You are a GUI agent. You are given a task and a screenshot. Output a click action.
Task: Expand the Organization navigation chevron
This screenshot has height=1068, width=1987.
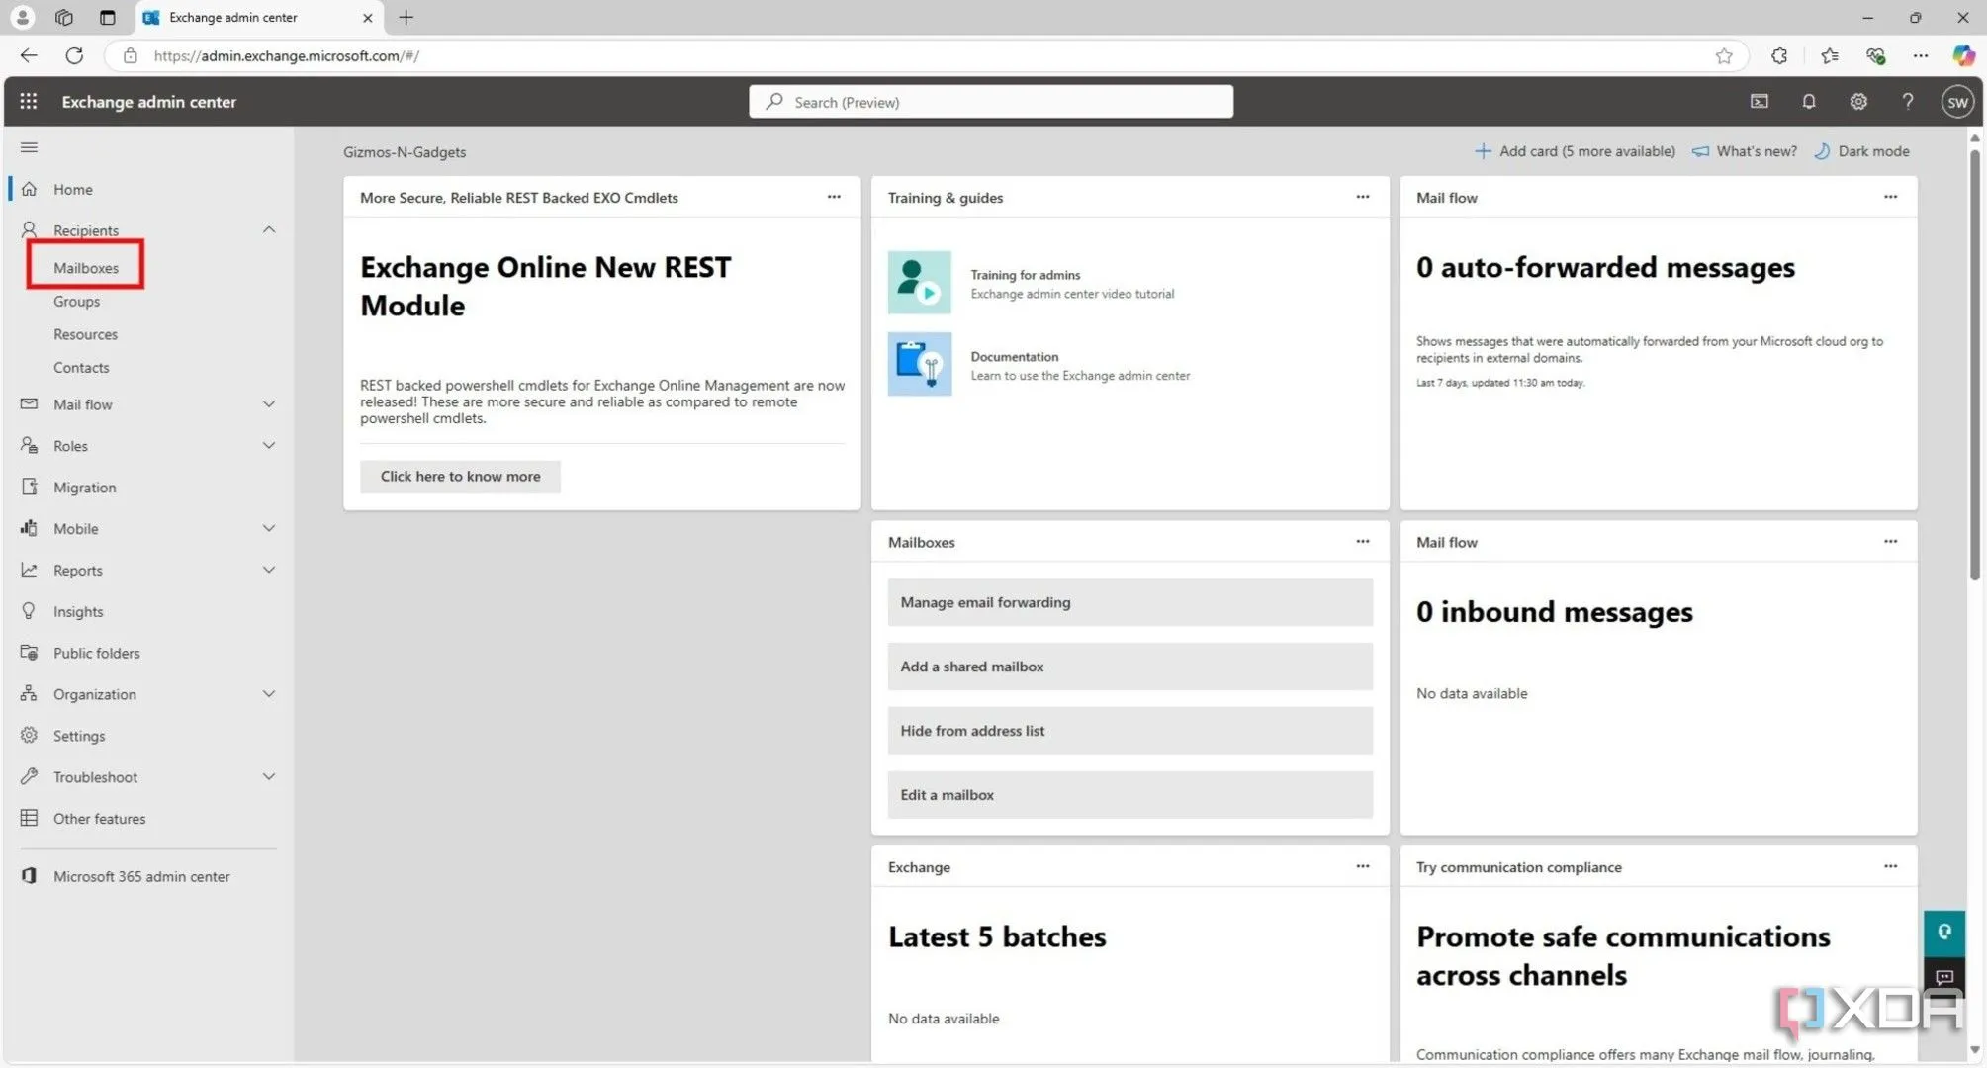pyautogui.click(x=268, y=694)
